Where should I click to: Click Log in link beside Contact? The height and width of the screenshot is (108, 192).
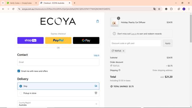(x=97, y=55)
